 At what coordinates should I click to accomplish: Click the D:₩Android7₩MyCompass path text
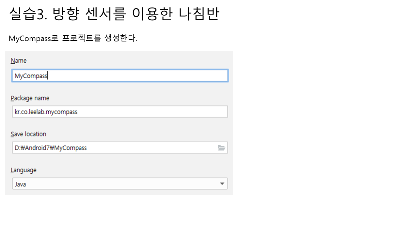point(51,148)
